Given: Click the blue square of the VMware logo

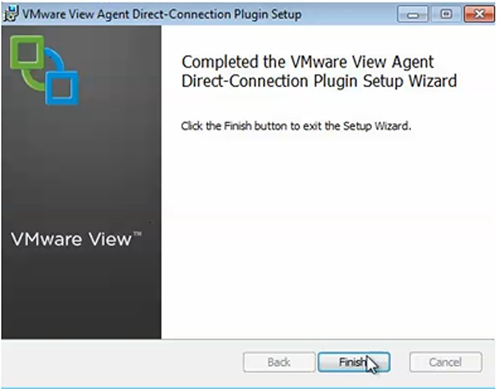Looking at the screenshot, I should (62, 88).
